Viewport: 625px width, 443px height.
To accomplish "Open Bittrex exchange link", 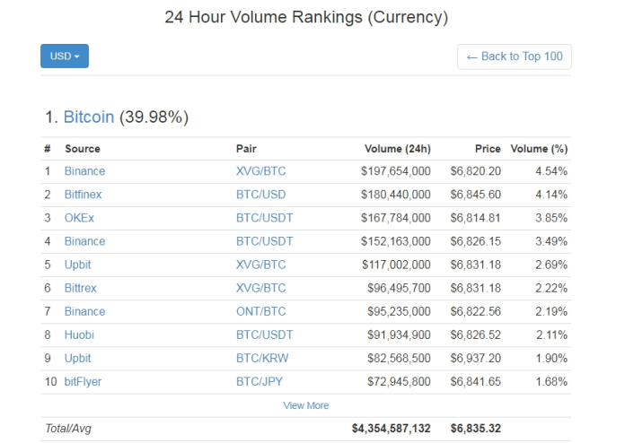I will 81,288.
